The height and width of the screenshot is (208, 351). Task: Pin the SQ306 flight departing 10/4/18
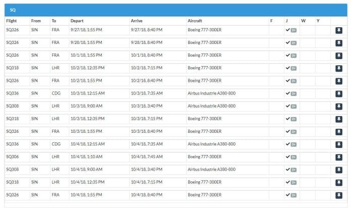(339, 157)
